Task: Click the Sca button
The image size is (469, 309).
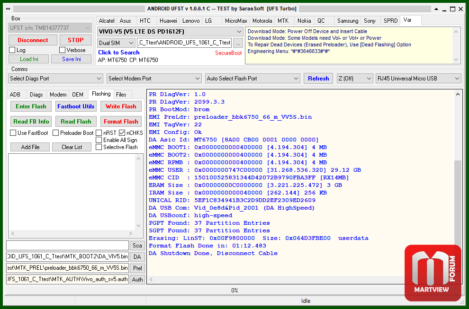Action: tap(137, 246)
